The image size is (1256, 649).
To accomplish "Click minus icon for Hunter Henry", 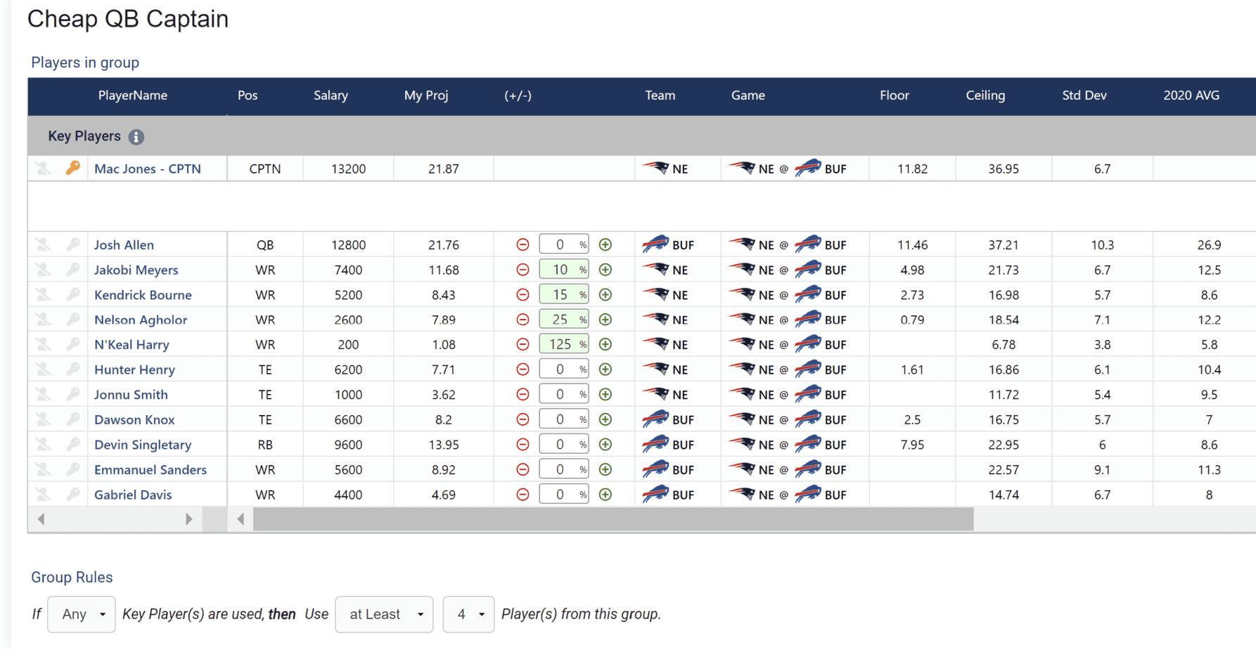I will coord(523,369).
